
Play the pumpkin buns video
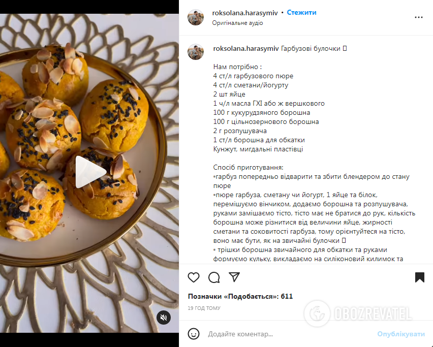pyautogui.click(x=89, y=171)
